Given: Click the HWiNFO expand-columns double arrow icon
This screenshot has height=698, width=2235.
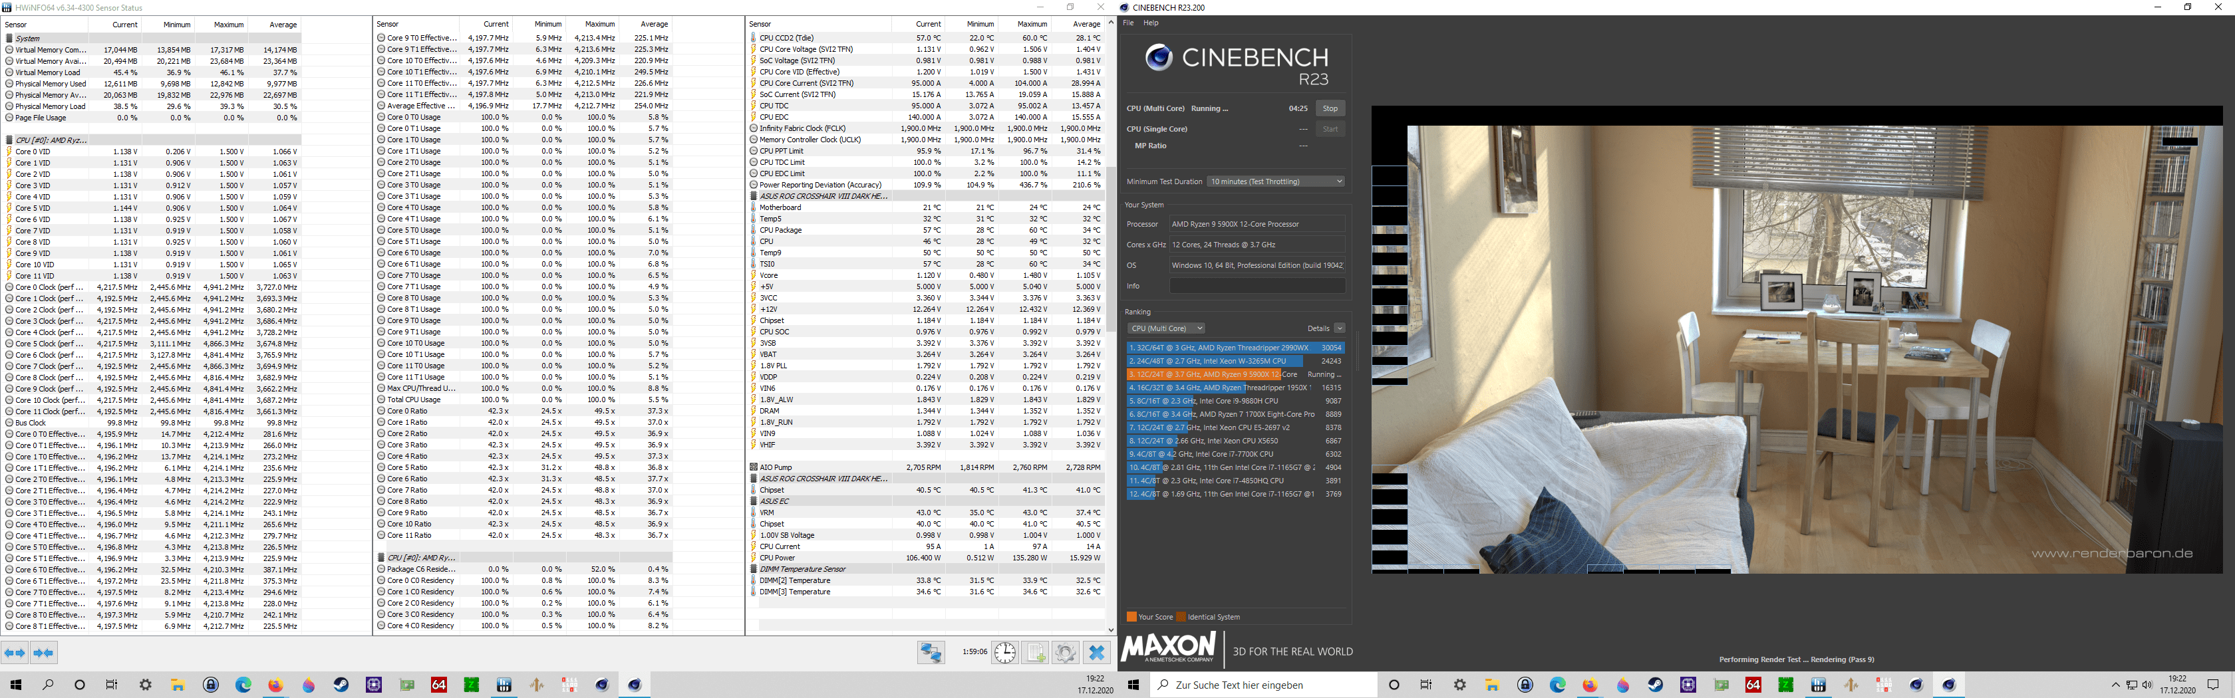Looking at the screenshot, I should 15,653.
